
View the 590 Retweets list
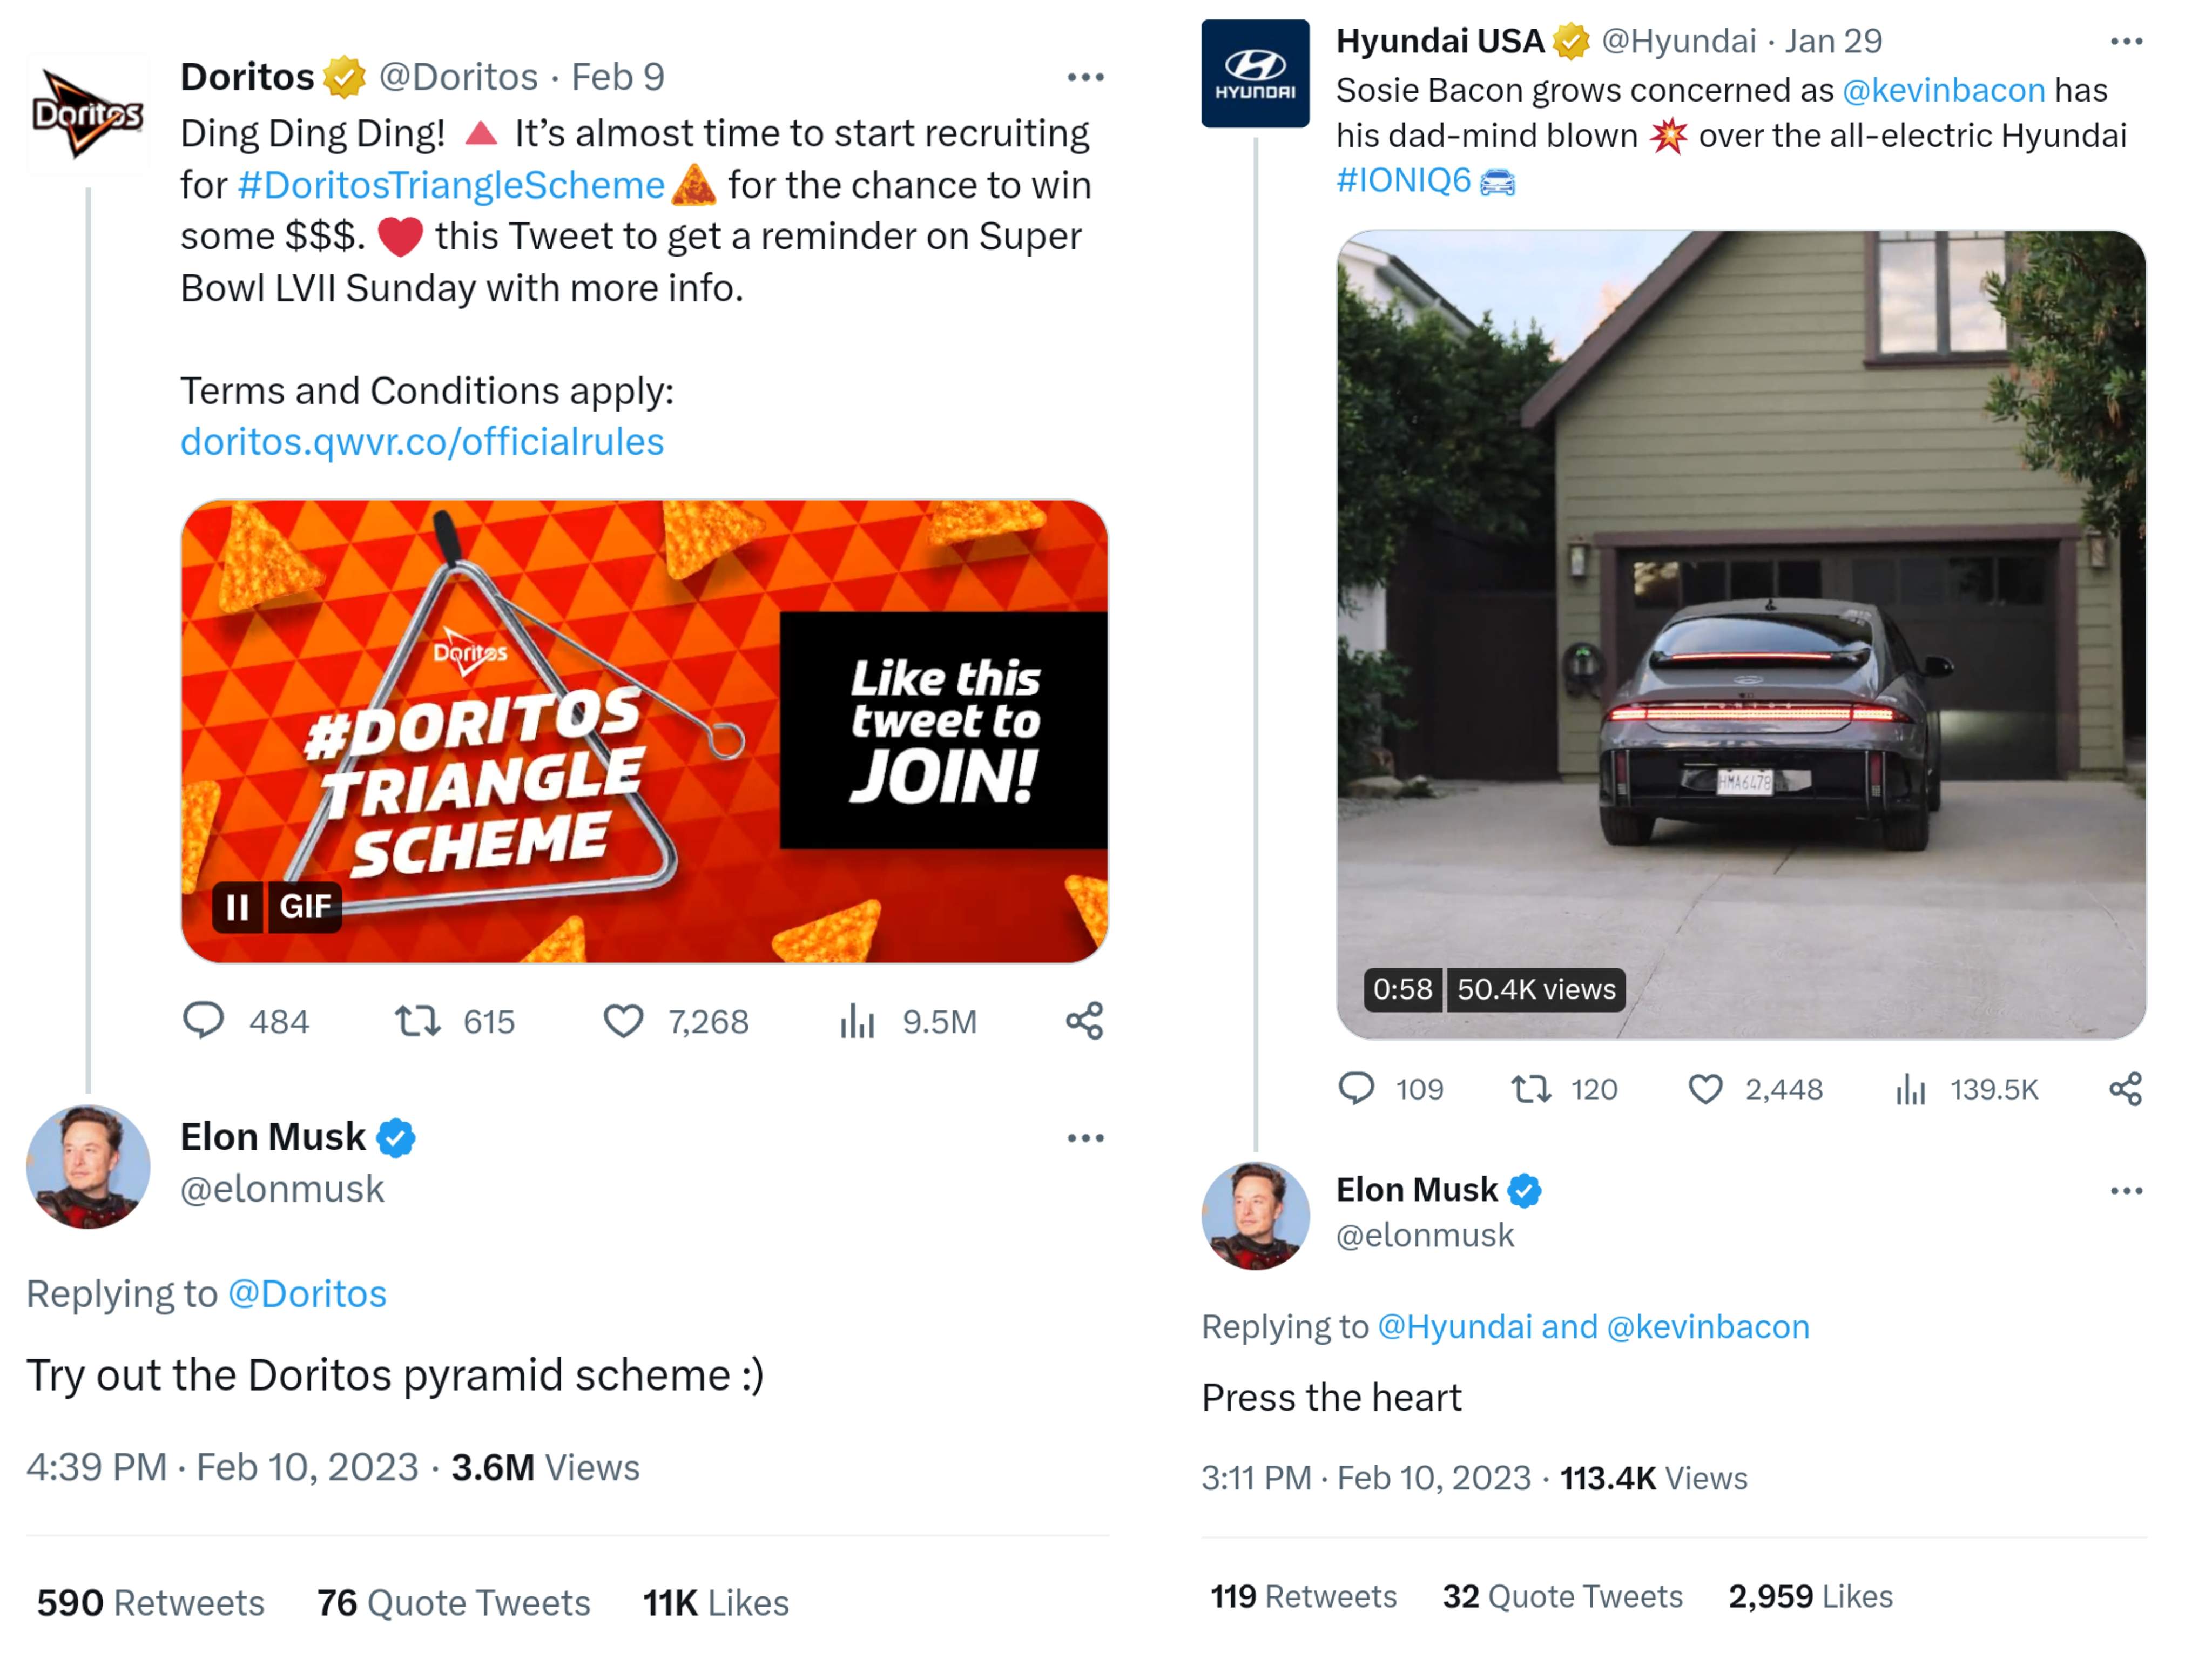[x=150, y=1602]
